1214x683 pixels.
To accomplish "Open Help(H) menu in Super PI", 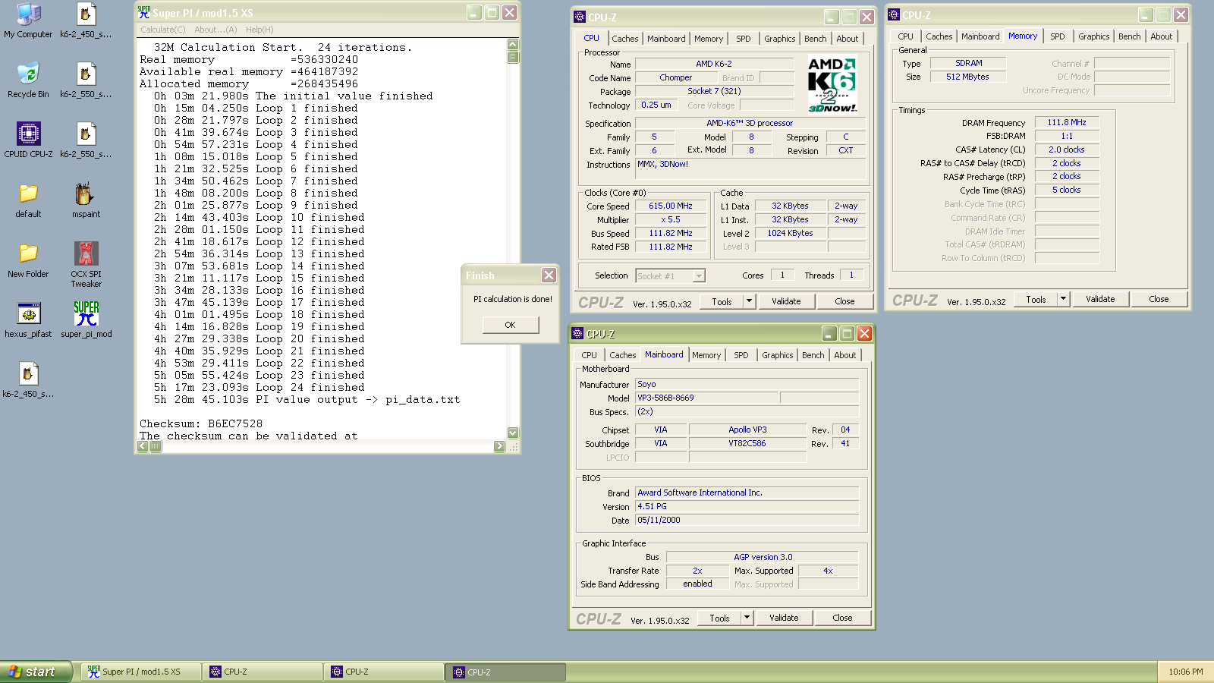I will pyautogui.click(x=259, y=30).
